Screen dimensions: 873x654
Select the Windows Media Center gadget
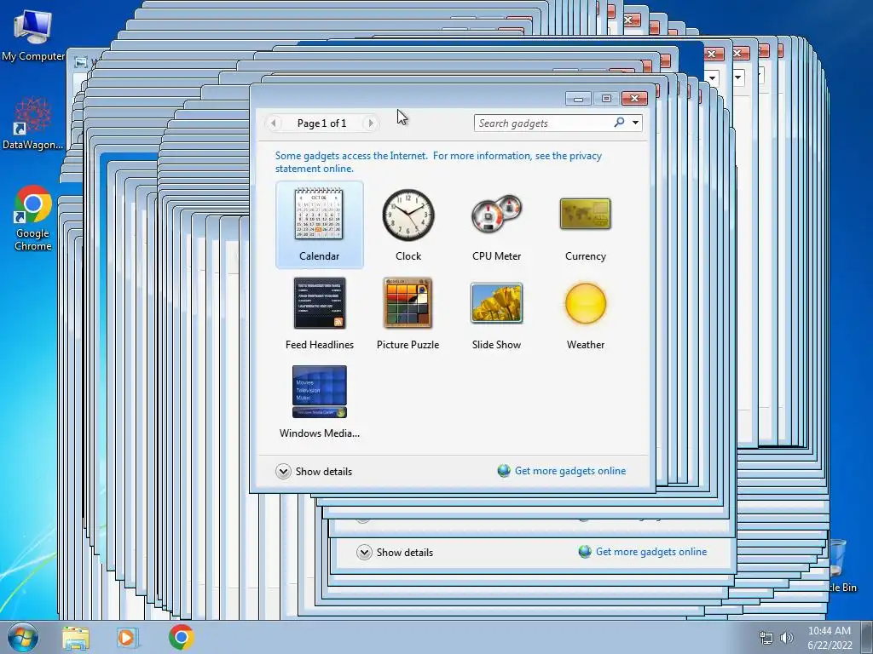(x=319, y=402)
